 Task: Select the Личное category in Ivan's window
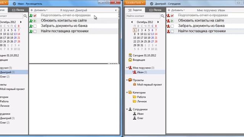pos(5,106)
